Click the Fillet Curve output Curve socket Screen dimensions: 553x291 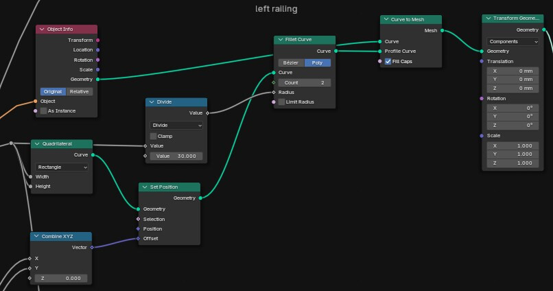pyautogui.click(x=336, y=51)
